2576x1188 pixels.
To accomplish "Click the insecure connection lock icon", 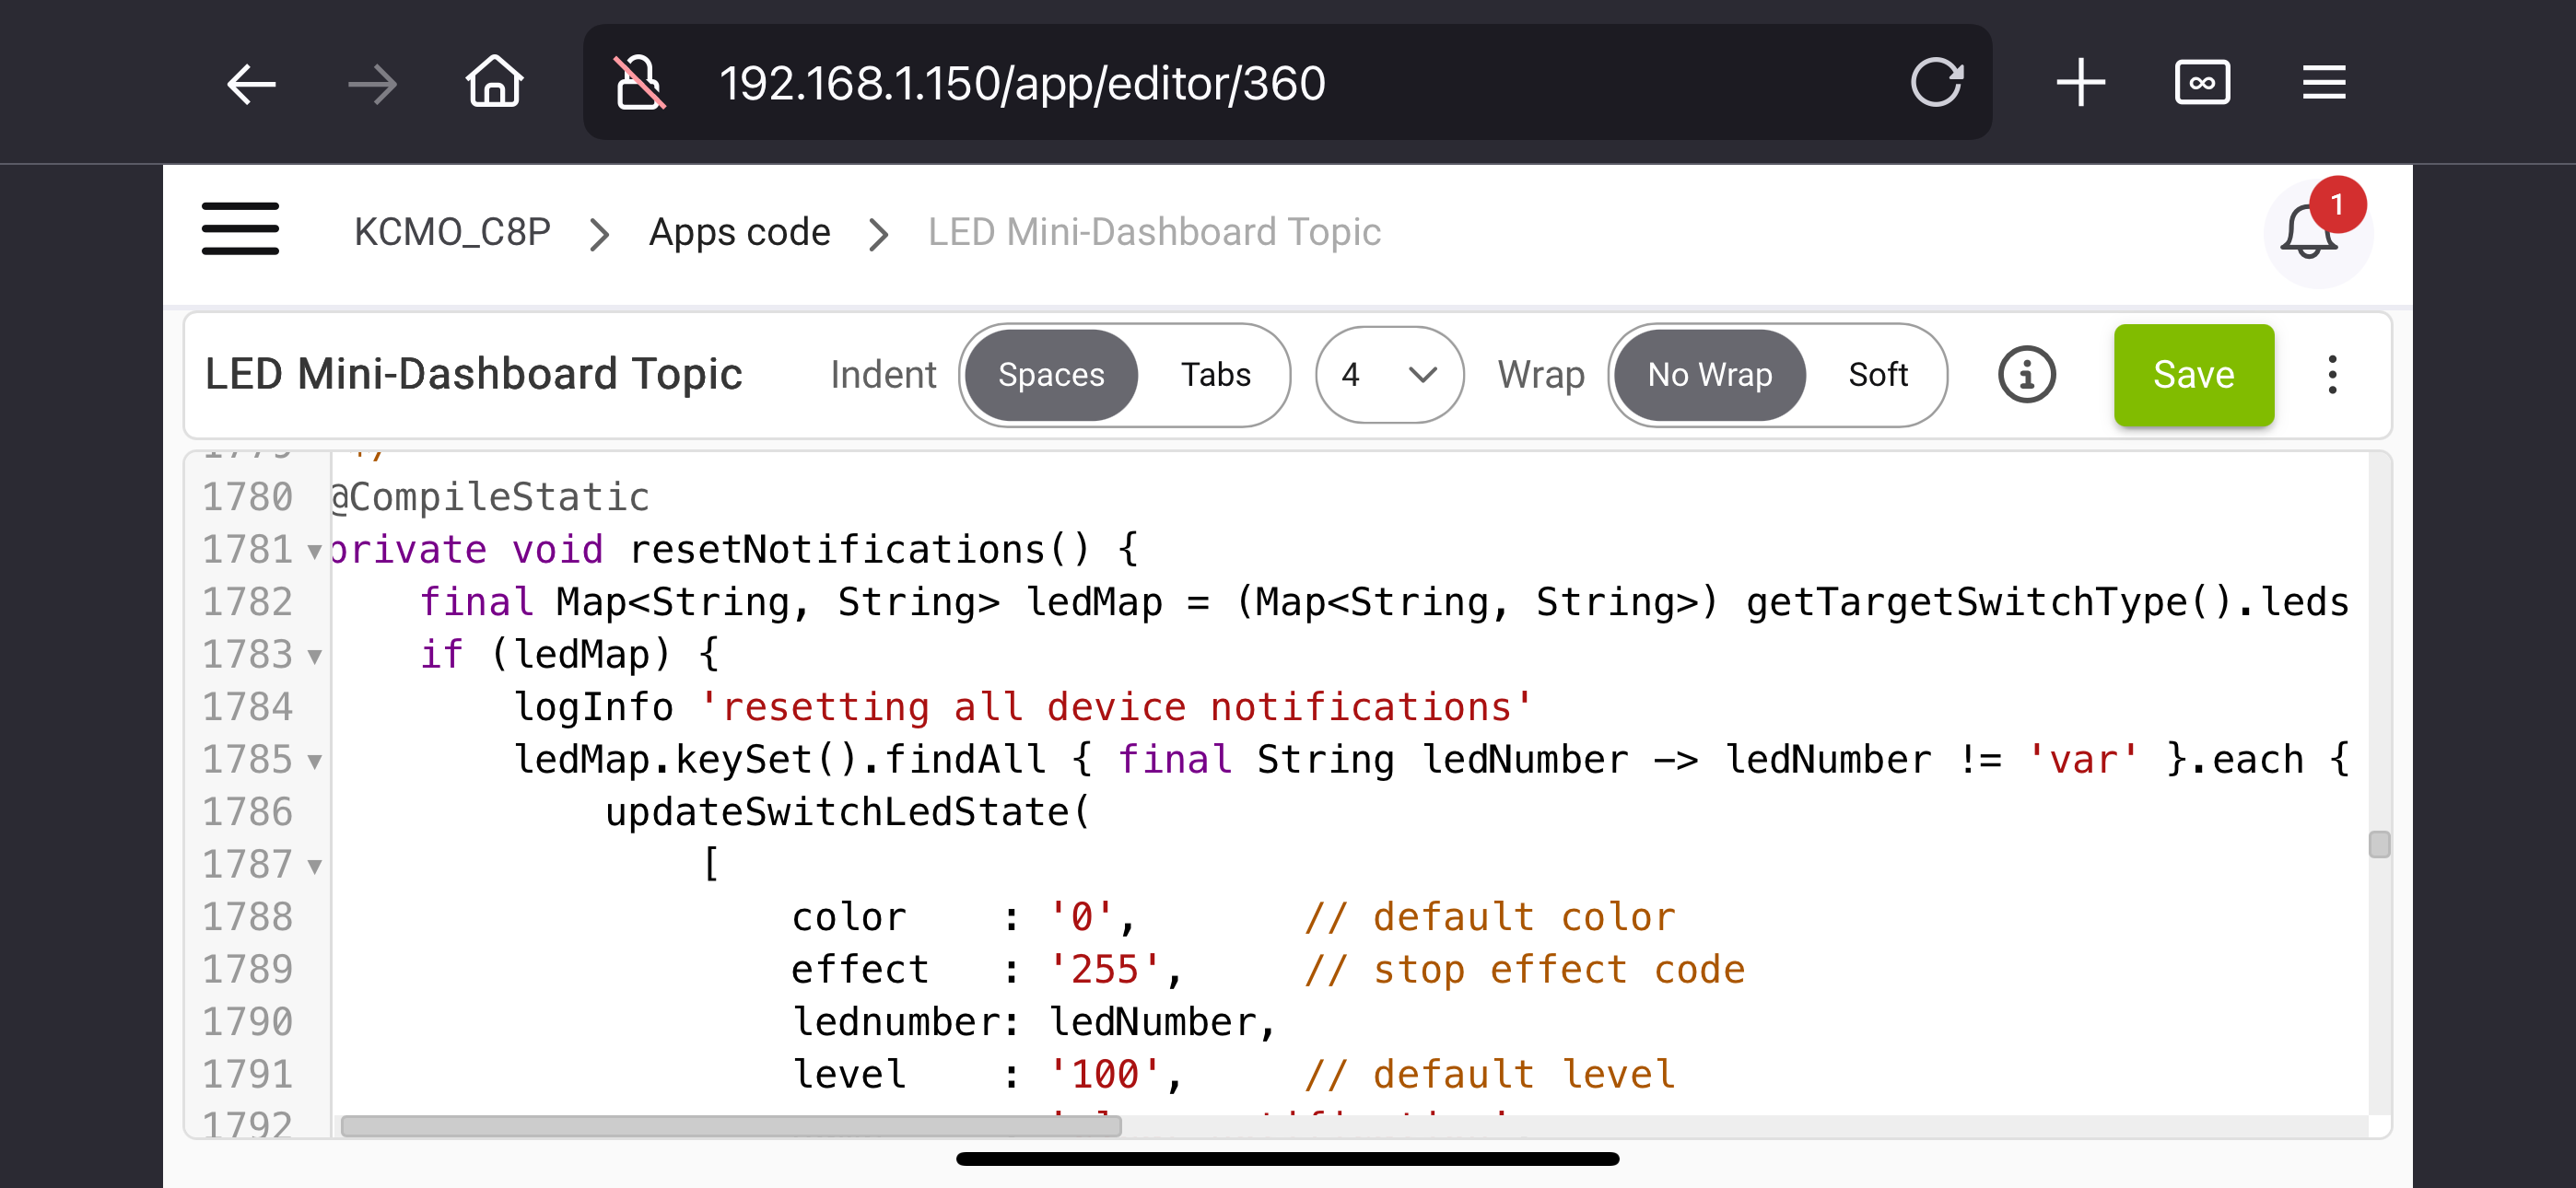I will coord(639,83).
